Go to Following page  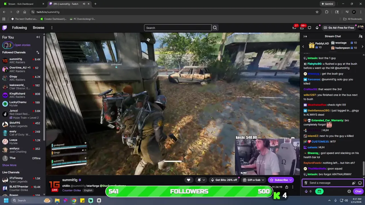click(x=19, y=28)
